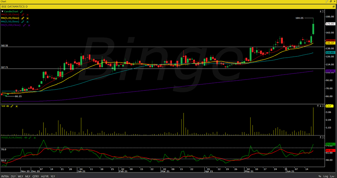This screenshot has width=337, height=178.
Task: Toggle visibility of the Vol indicator
Action: (8, 106)
